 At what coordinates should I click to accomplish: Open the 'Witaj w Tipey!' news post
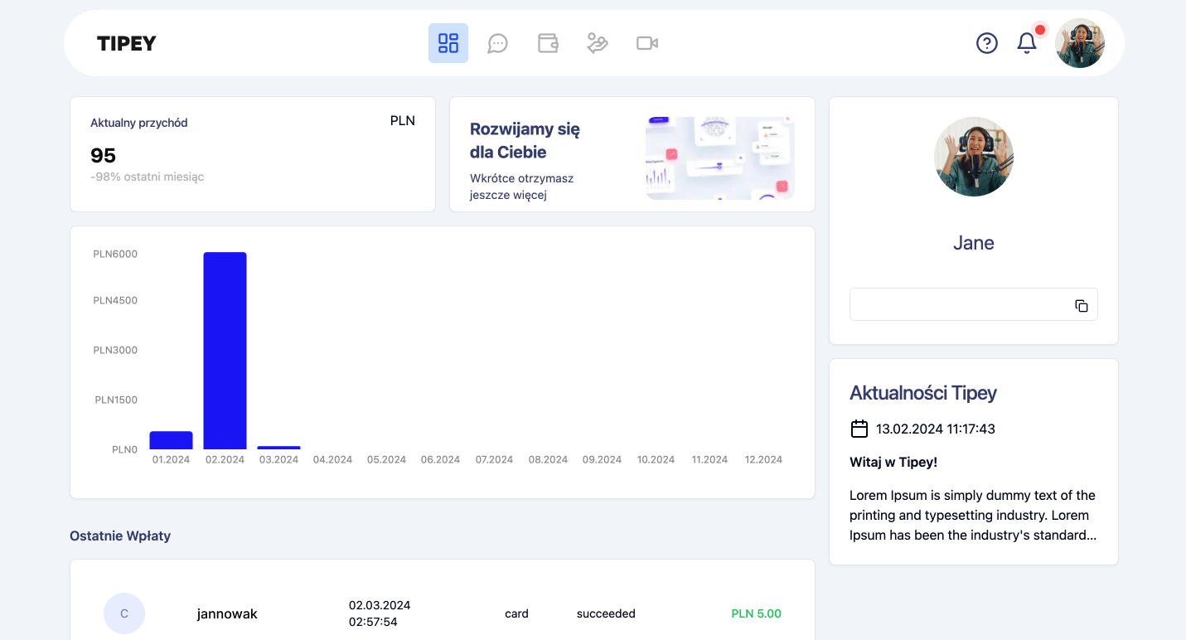coord(893,462)
